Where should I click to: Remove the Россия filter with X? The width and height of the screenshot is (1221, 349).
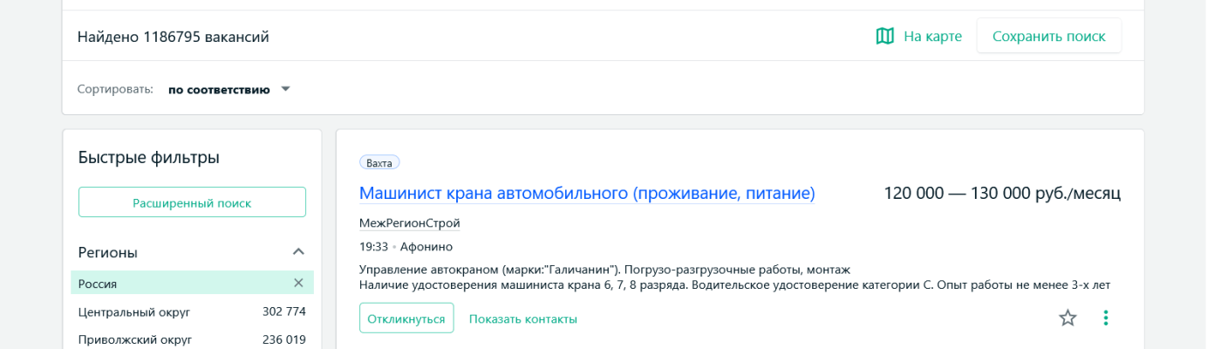click(x=298, y=283)
